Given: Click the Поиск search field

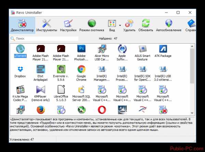Looking at the screenshot, I should tap(44, 39).
